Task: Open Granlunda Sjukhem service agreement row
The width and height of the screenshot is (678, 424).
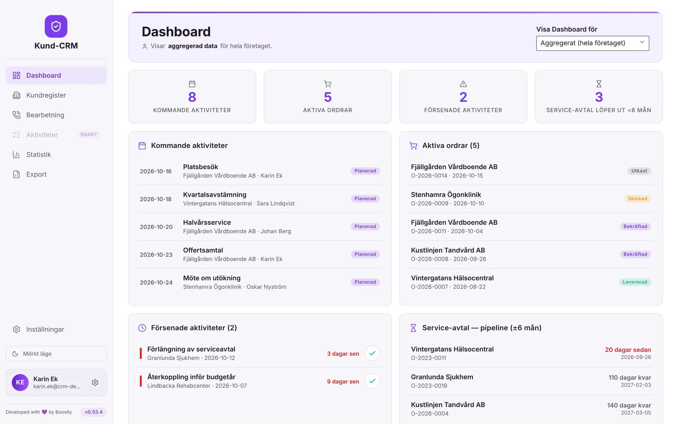Action: [531, 381]
